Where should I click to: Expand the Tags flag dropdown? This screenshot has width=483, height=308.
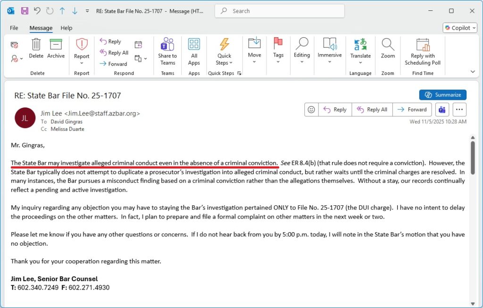(278, 61)
